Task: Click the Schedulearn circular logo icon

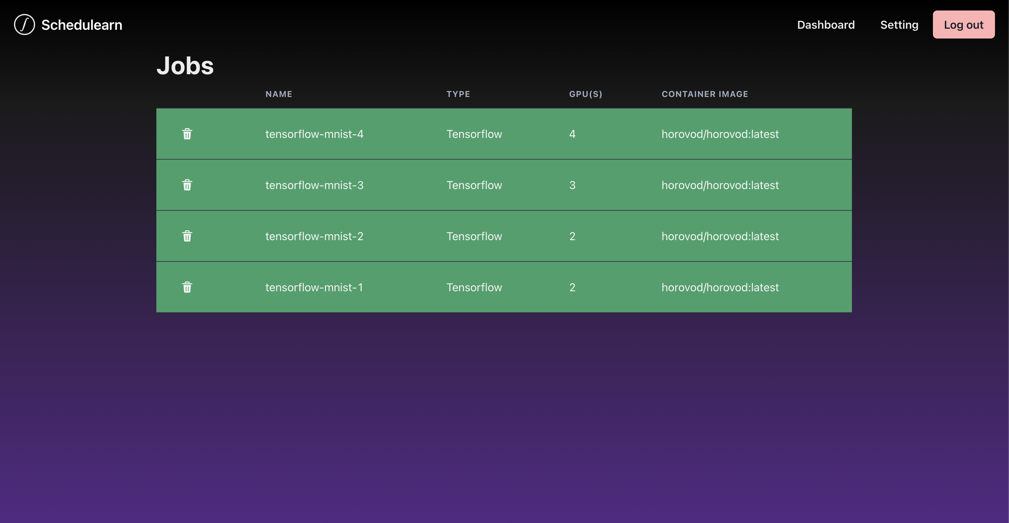Action: click(24, 25)
